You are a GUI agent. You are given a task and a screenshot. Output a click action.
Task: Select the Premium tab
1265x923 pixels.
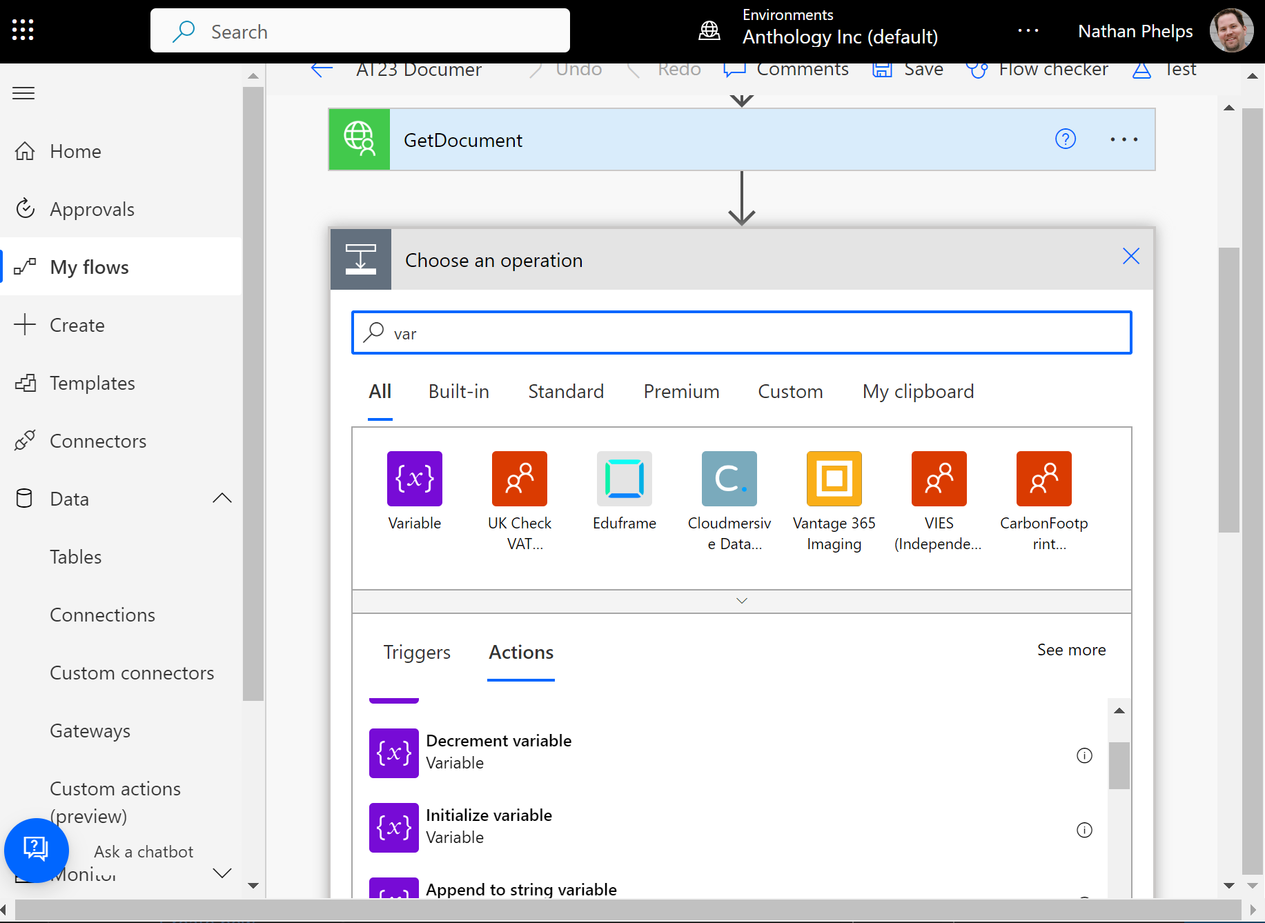point(681,392)
